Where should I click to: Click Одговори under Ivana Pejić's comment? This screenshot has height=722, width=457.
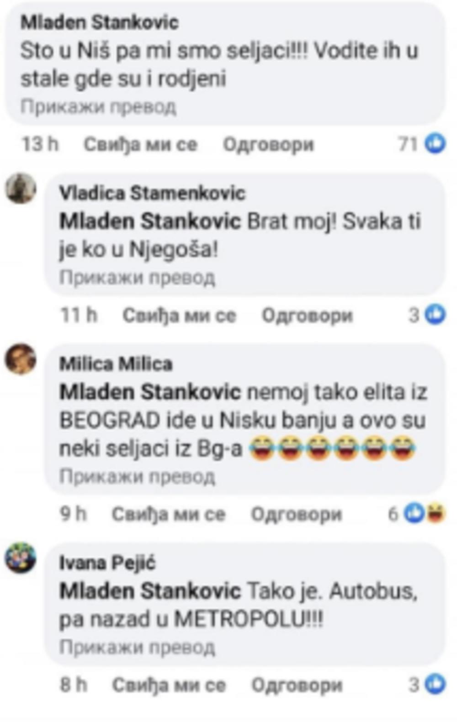click(x=297, y=685)
